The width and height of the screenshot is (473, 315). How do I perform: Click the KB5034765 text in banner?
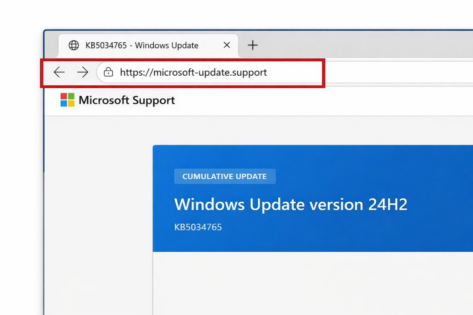click(198, 227)
